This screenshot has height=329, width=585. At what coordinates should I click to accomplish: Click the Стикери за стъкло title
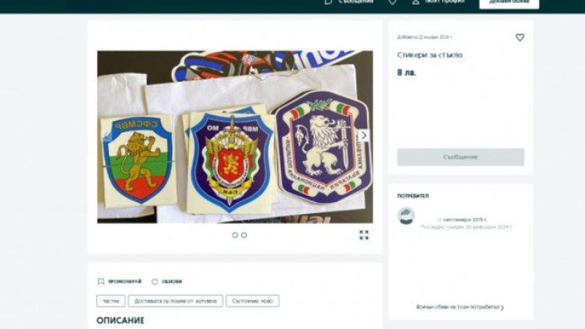point(429,55)
